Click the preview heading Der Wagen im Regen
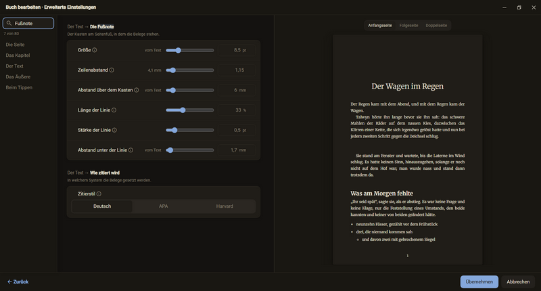Screen dimensions: 541x291 [x=408, y=87]
